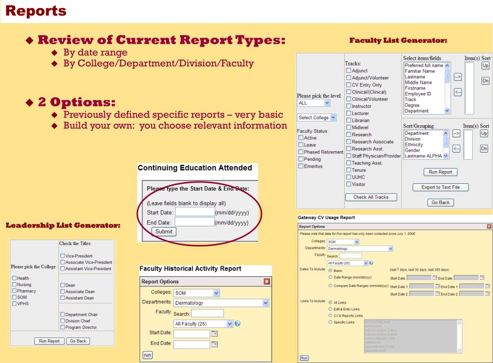Open All Faculty (26) dropdown in Faculty Historical Activity Report

[203, 324]
